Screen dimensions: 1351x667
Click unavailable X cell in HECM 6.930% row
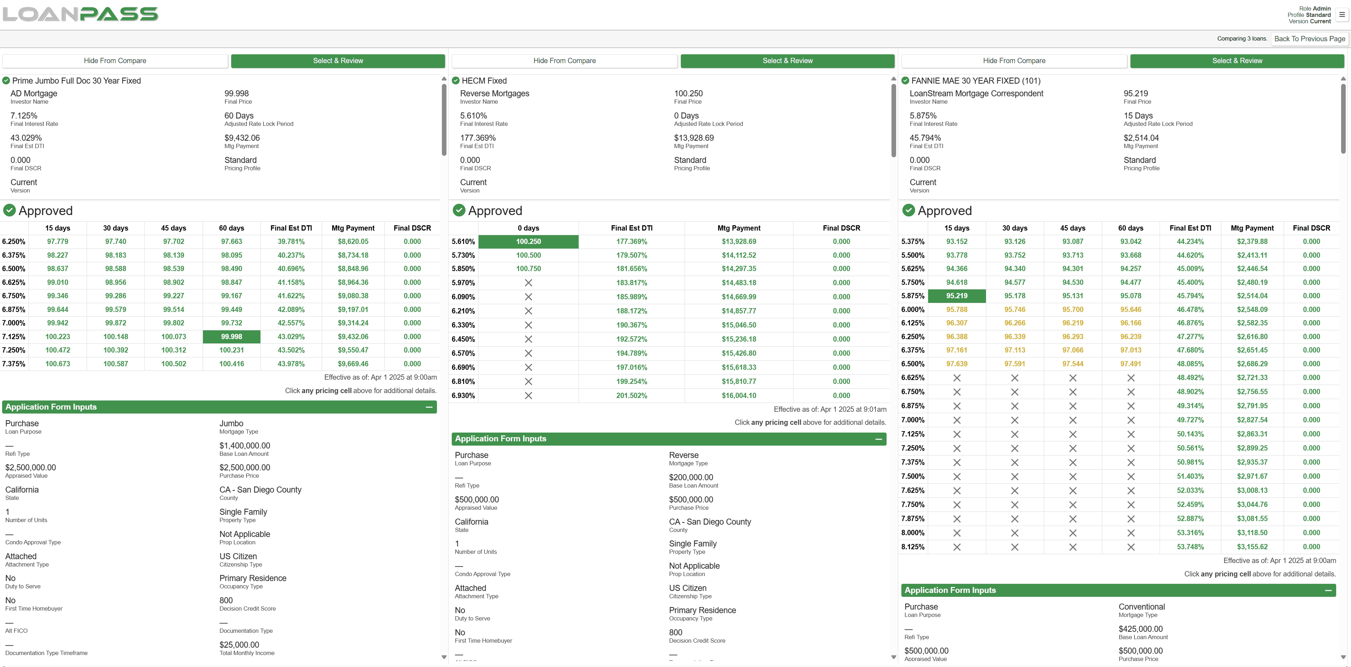tap(528, 396)
